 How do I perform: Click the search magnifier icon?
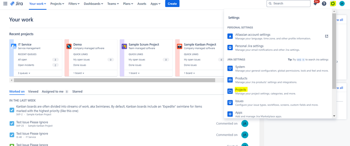pyautogui.click(x=270, y=4)
